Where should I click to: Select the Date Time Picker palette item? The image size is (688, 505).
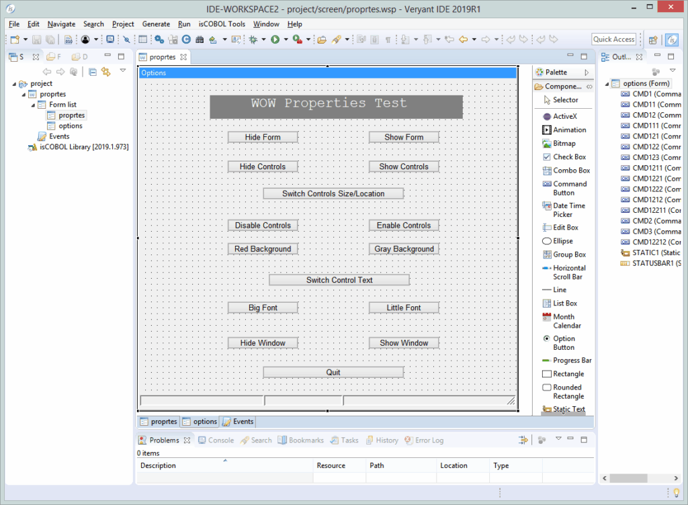[x=564, y=210]
